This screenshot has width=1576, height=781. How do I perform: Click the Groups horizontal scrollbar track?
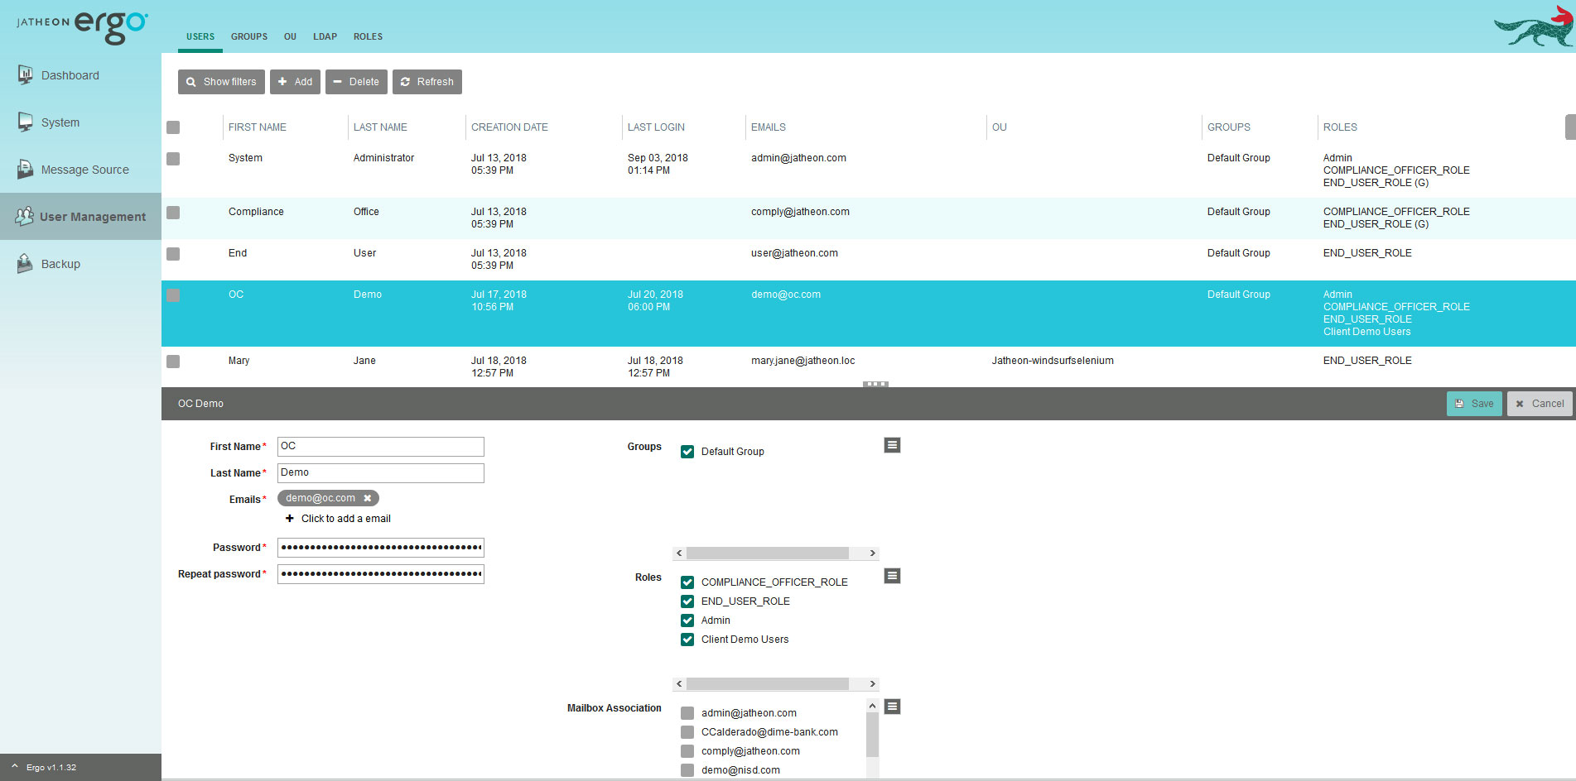[768, 553]
